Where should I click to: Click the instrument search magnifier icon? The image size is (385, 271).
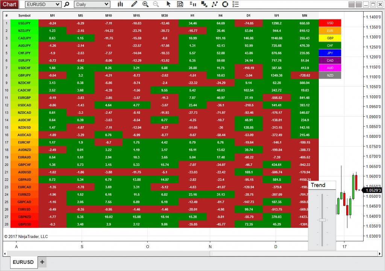click(x=67, y=4)
